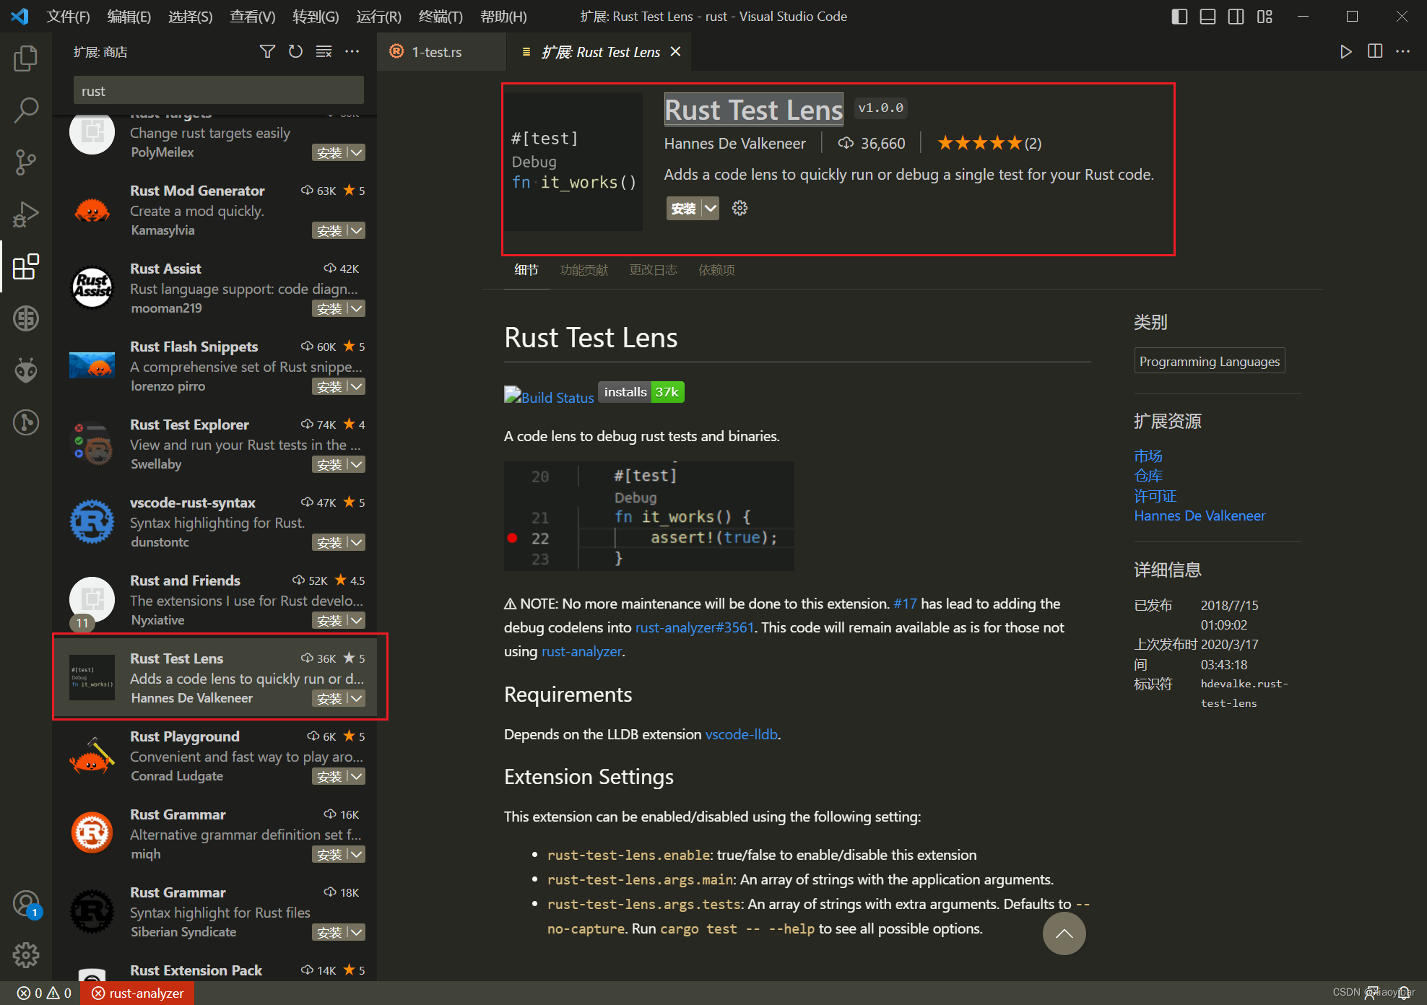Click the filter extensions funnel icon
The image size is (1427, 1005).
(x=267, y=51)
